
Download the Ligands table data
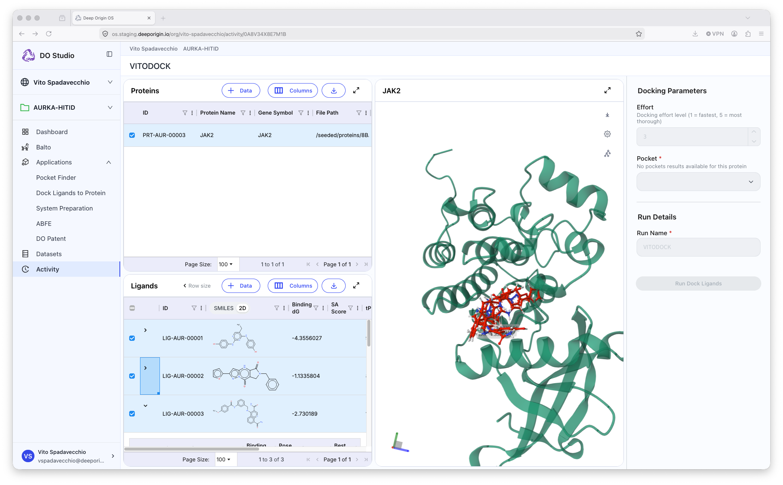pyautogui.click(x=334, y=286)
